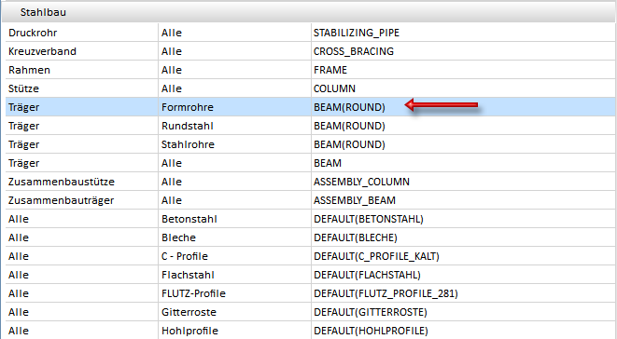The width and height of the screenshot is (617, 339).
Task: Collapse the Stahlbau group header
Action: pos(309,12)
